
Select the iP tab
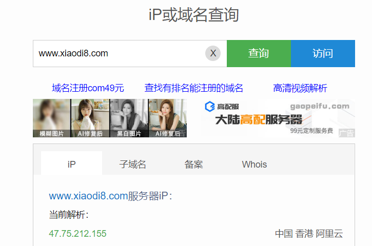[71, 163]
